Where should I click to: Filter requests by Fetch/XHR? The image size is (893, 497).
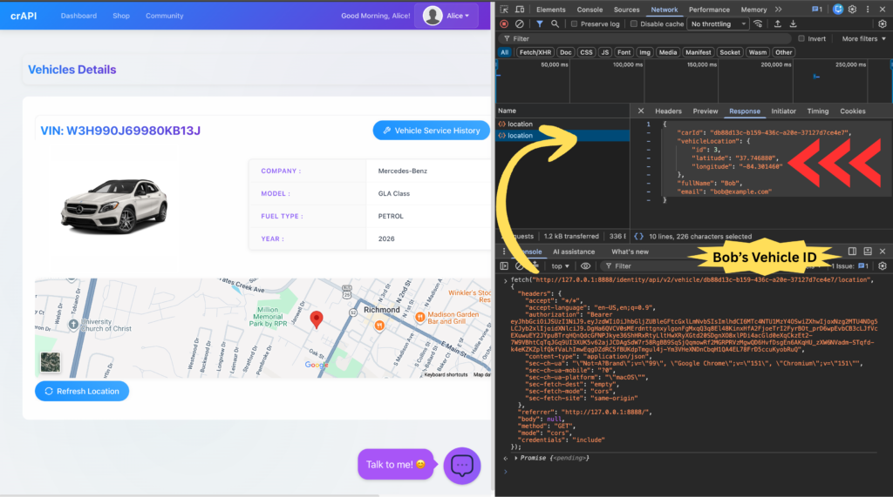535,52
